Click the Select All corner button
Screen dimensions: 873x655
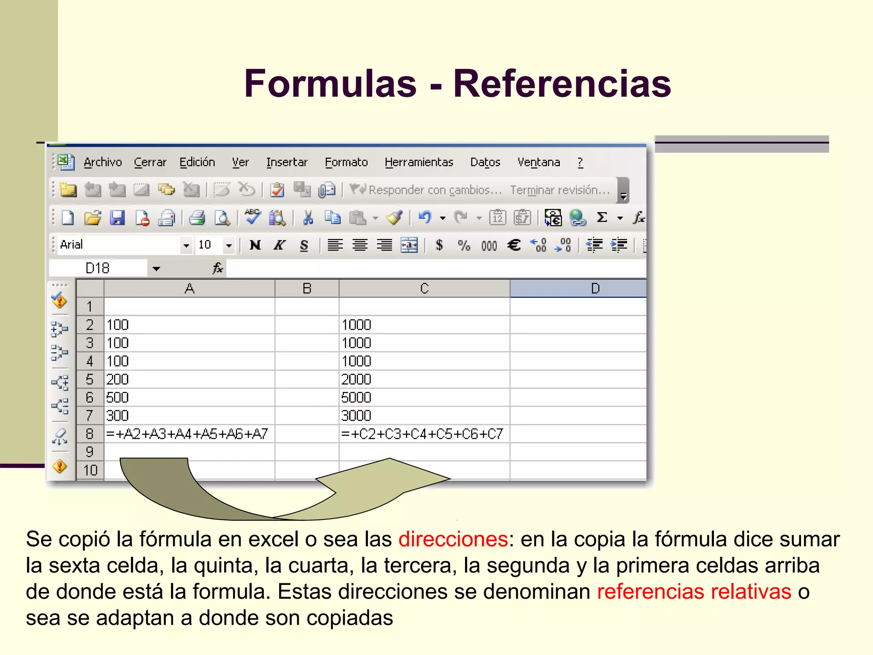pos(90,289)
